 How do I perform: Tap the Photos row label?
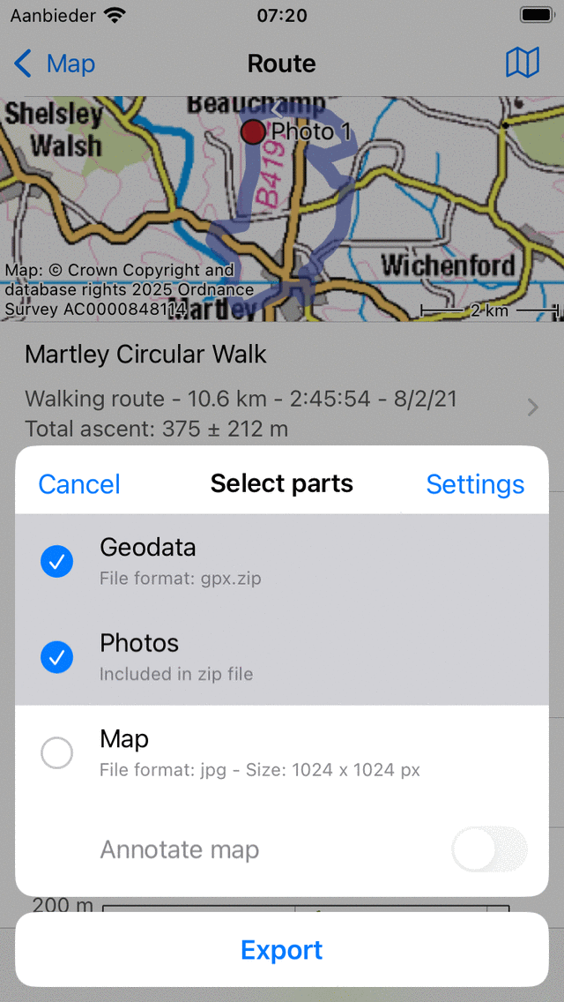click(x=139, y=643)
